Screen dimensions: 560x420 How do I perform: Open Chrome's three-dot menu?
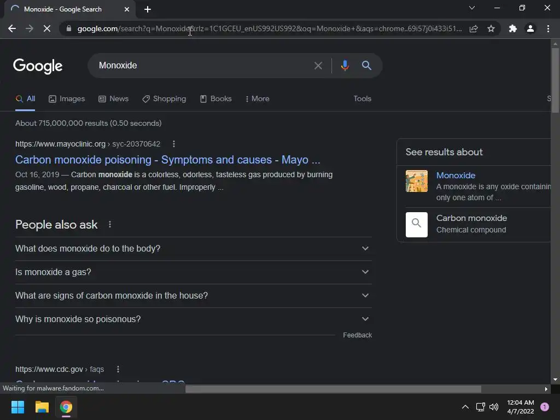pyautogui.click(x=548, y=28)
